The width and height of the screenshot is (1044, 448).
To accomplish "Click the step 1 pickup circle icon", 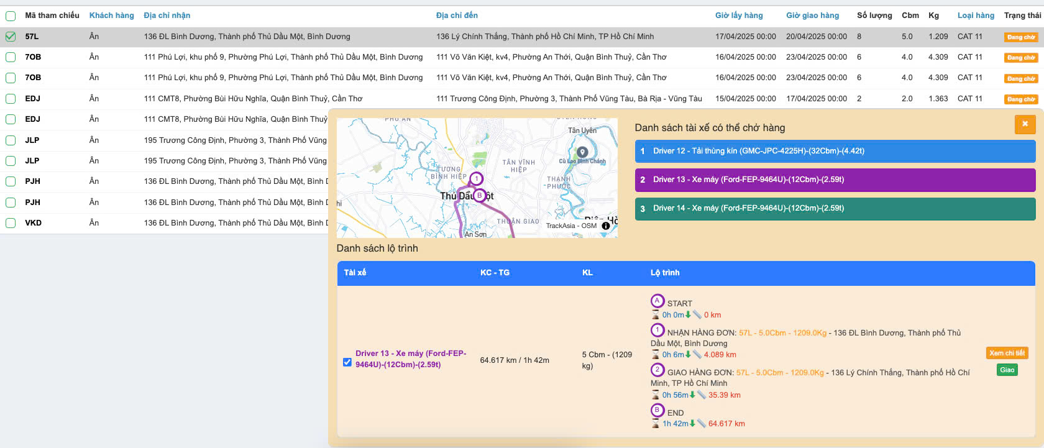I will tap(657, 331).
